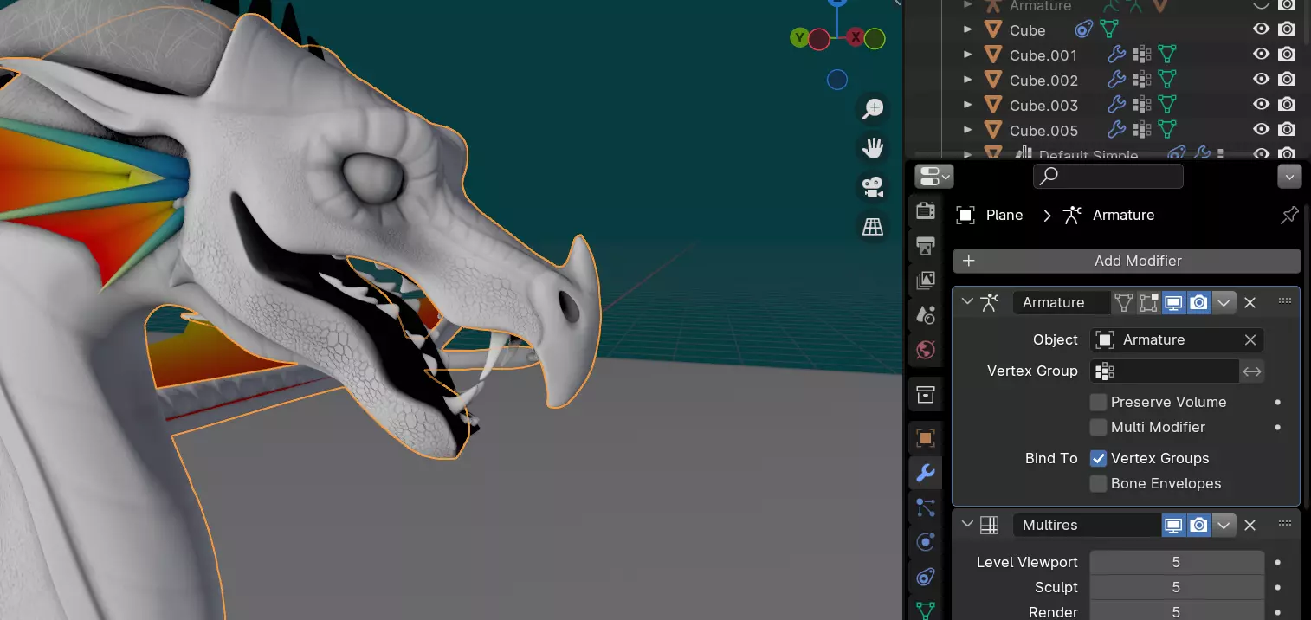Click the Cube mesh data icon in outliner
The width and height of the screenshot is (1311, 620).
coord(1108,30)
